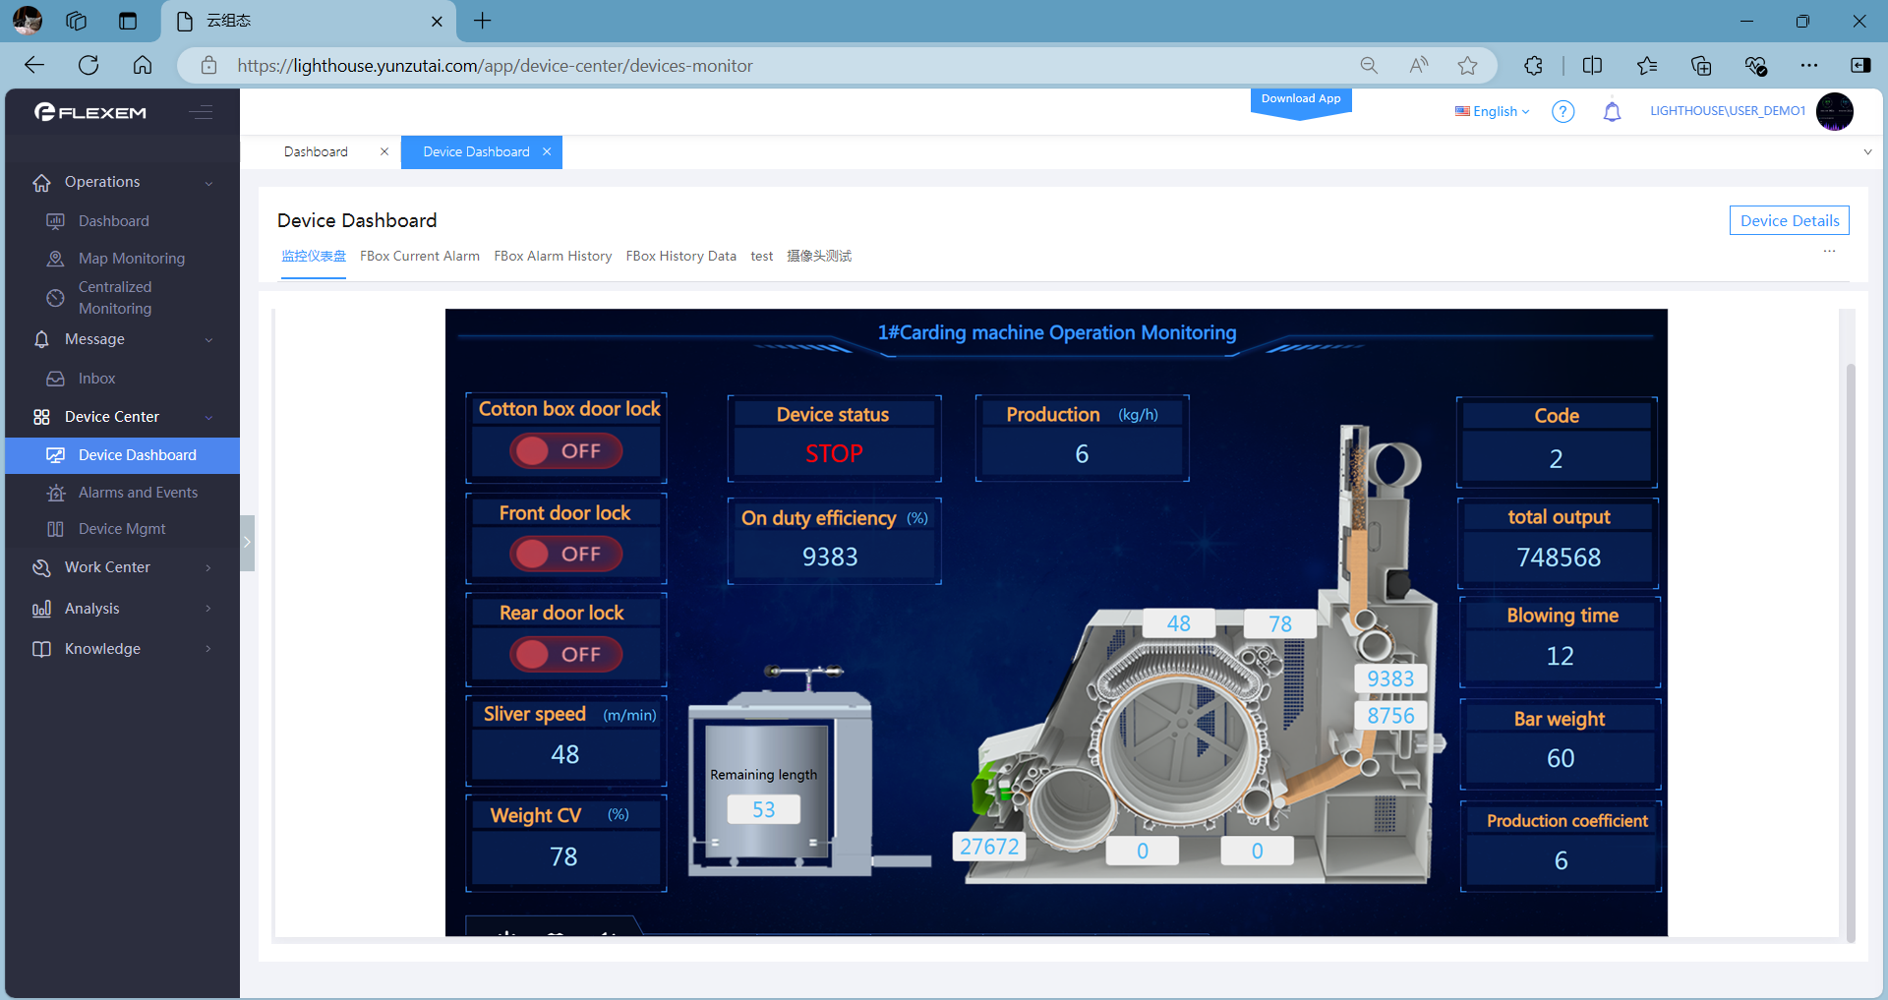The image size is (1888, 1000).
Task: Click the Device Details button
Action: (1790, 220)
